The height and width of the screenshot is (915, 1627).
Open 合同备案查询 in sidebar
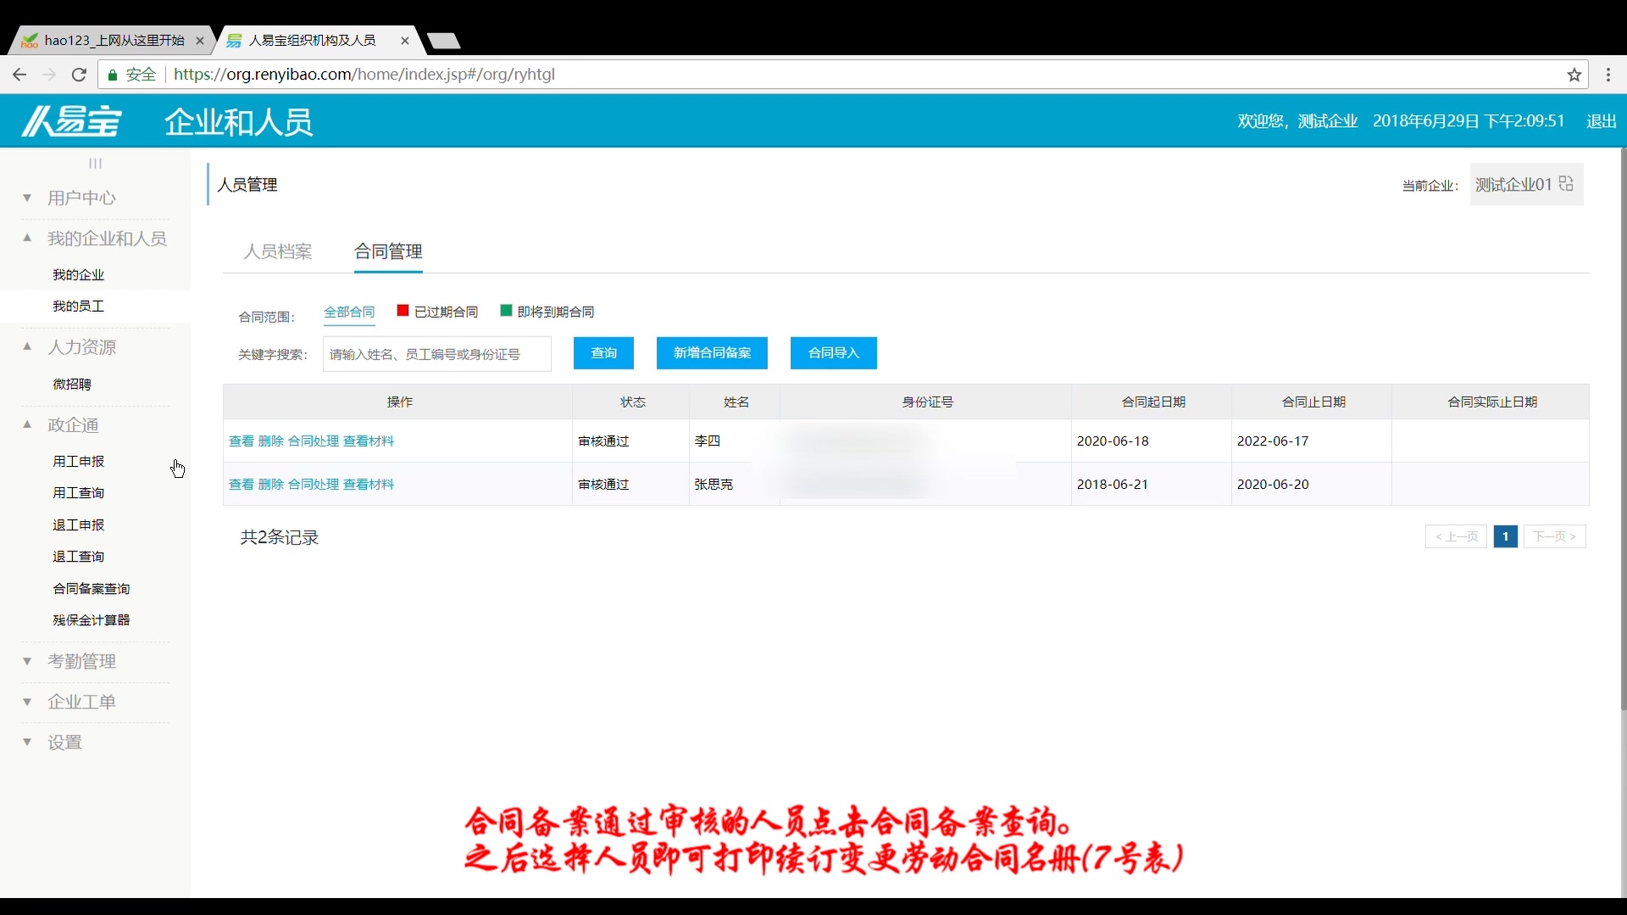click(91, 588)
